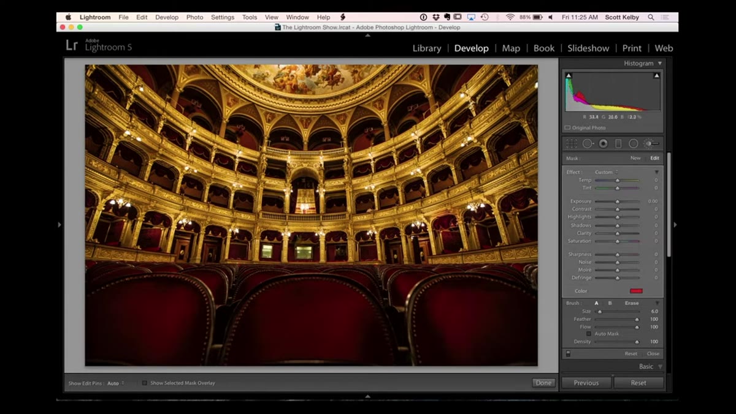
Task: Check Show Selected Mask Overlay
Action: [145, 383]
